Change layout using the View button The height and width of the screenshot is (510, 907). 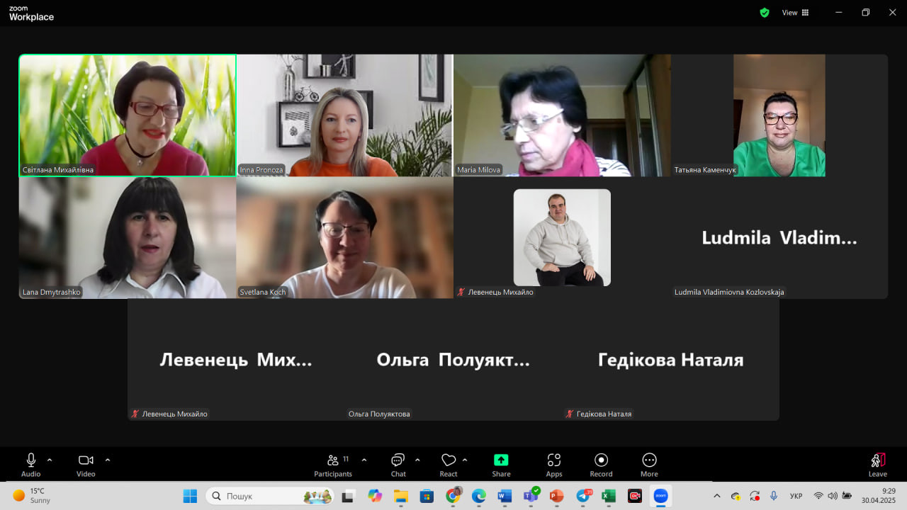pos(795,13)
